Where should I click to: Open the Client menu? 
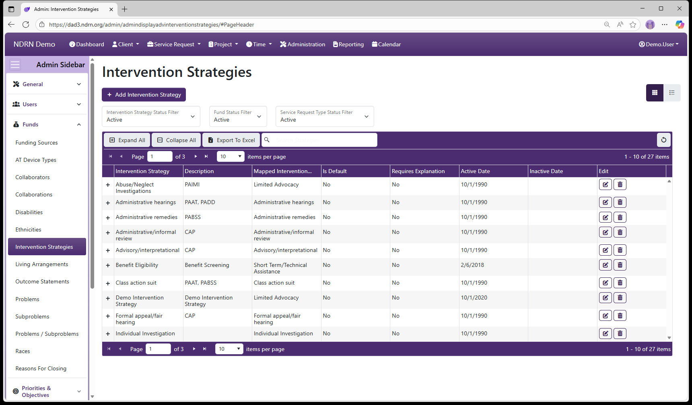(x=126, y=44)
